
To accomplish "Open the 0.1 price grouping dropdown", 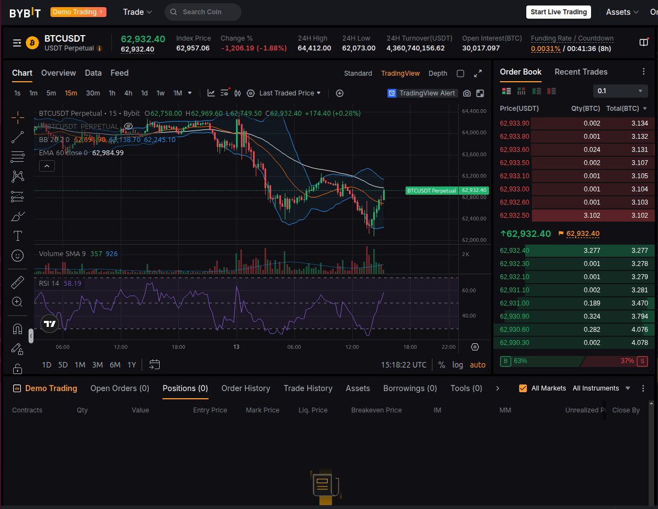I will (620, 91).
